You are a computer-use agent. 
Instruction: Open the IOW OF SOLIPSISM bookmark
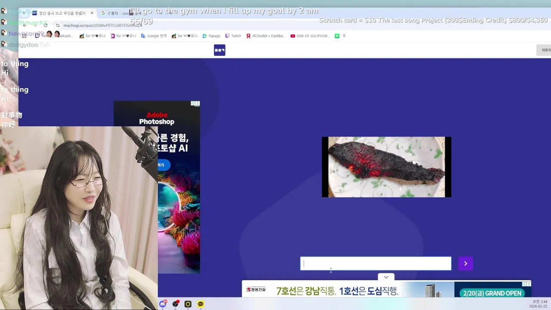tap(310, 36)
